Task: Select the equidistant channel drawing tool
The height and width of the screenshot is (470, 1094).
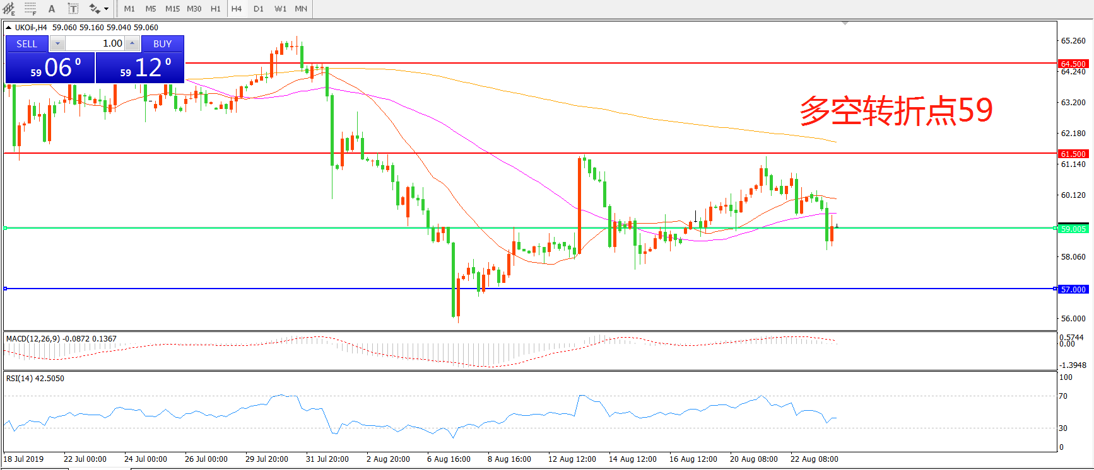Action: pos(9,9)
